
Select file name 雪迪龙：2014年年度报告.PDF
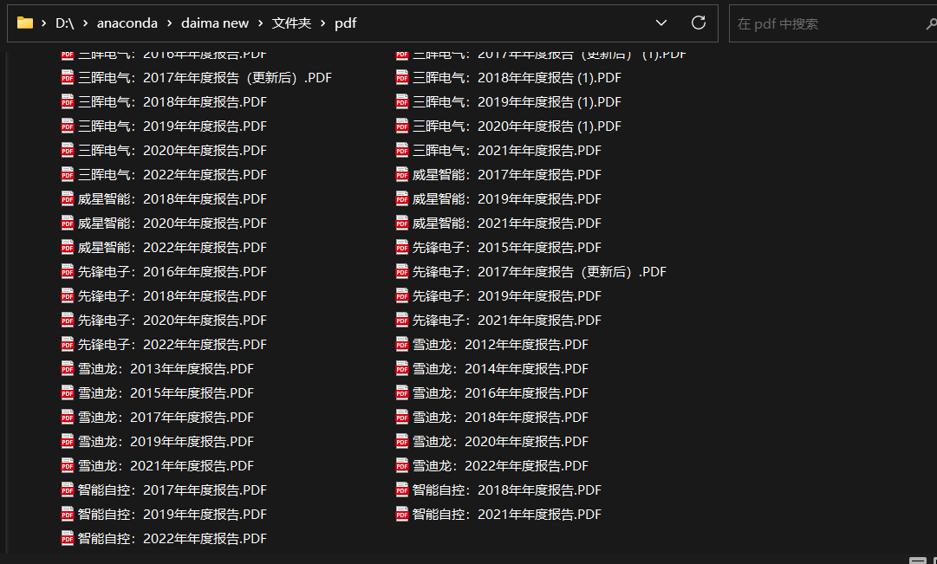coord(500,368)
